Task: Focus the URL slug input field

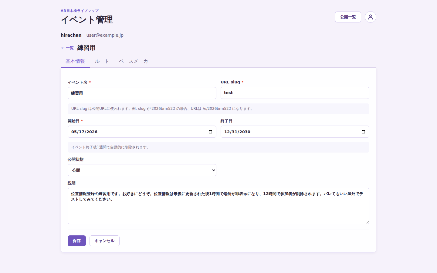Action: (295, 93)
